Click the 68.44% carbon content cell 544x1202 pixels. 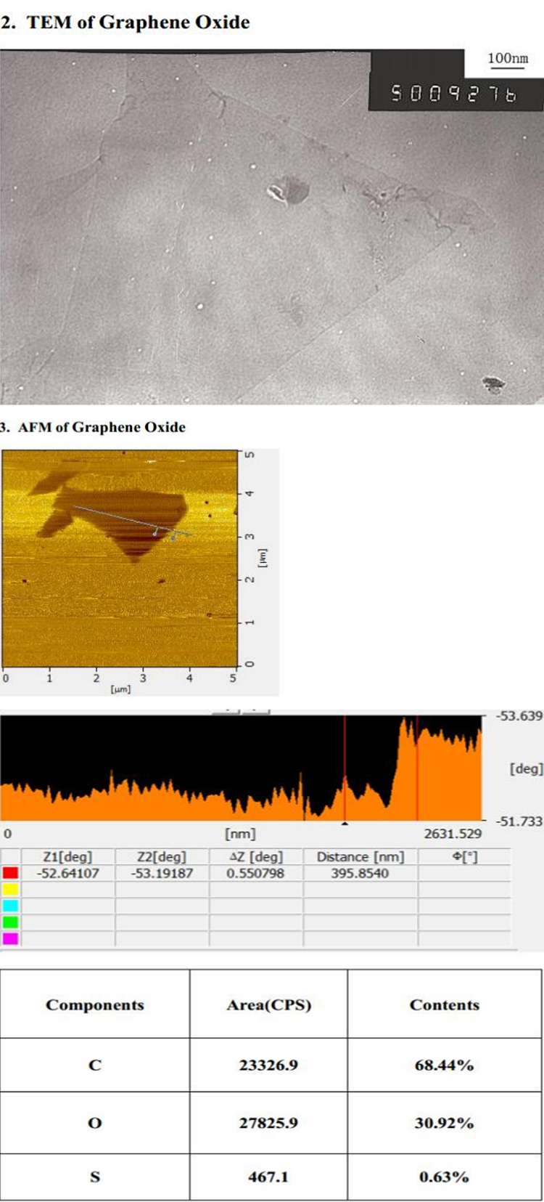click(x=444, y=1065)
